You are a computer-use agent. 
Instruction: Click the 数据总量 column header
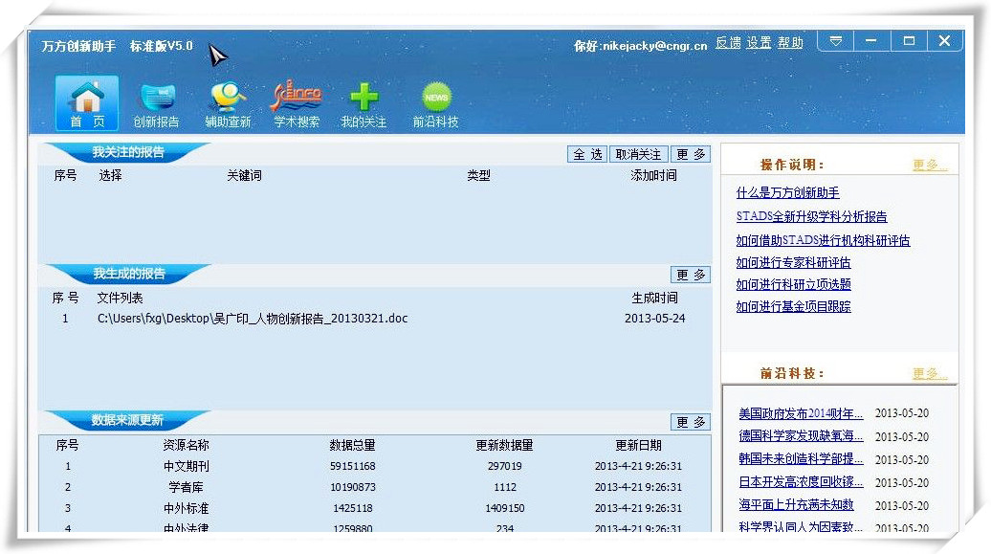(x=352, y=446)
